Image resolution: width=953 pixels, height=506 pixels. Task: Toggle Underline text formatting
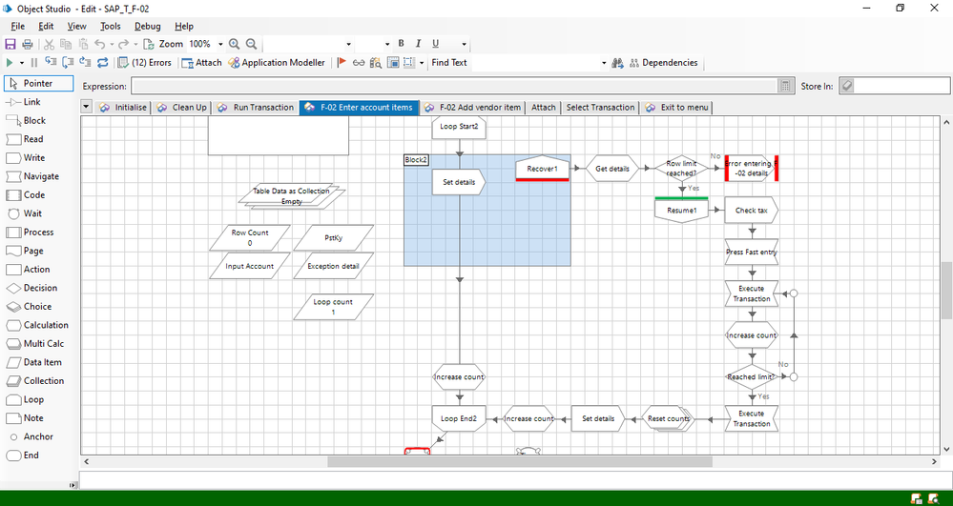click(x=435, y=44)
